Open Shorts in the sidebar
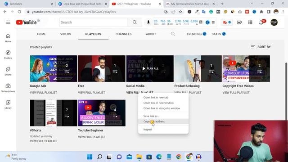288x162 pixels. [x=8, y=71]
